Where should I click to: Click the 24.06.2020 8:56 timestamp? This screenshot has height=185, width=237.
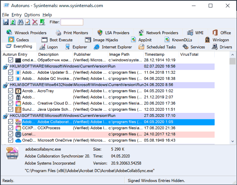[158, 85]
